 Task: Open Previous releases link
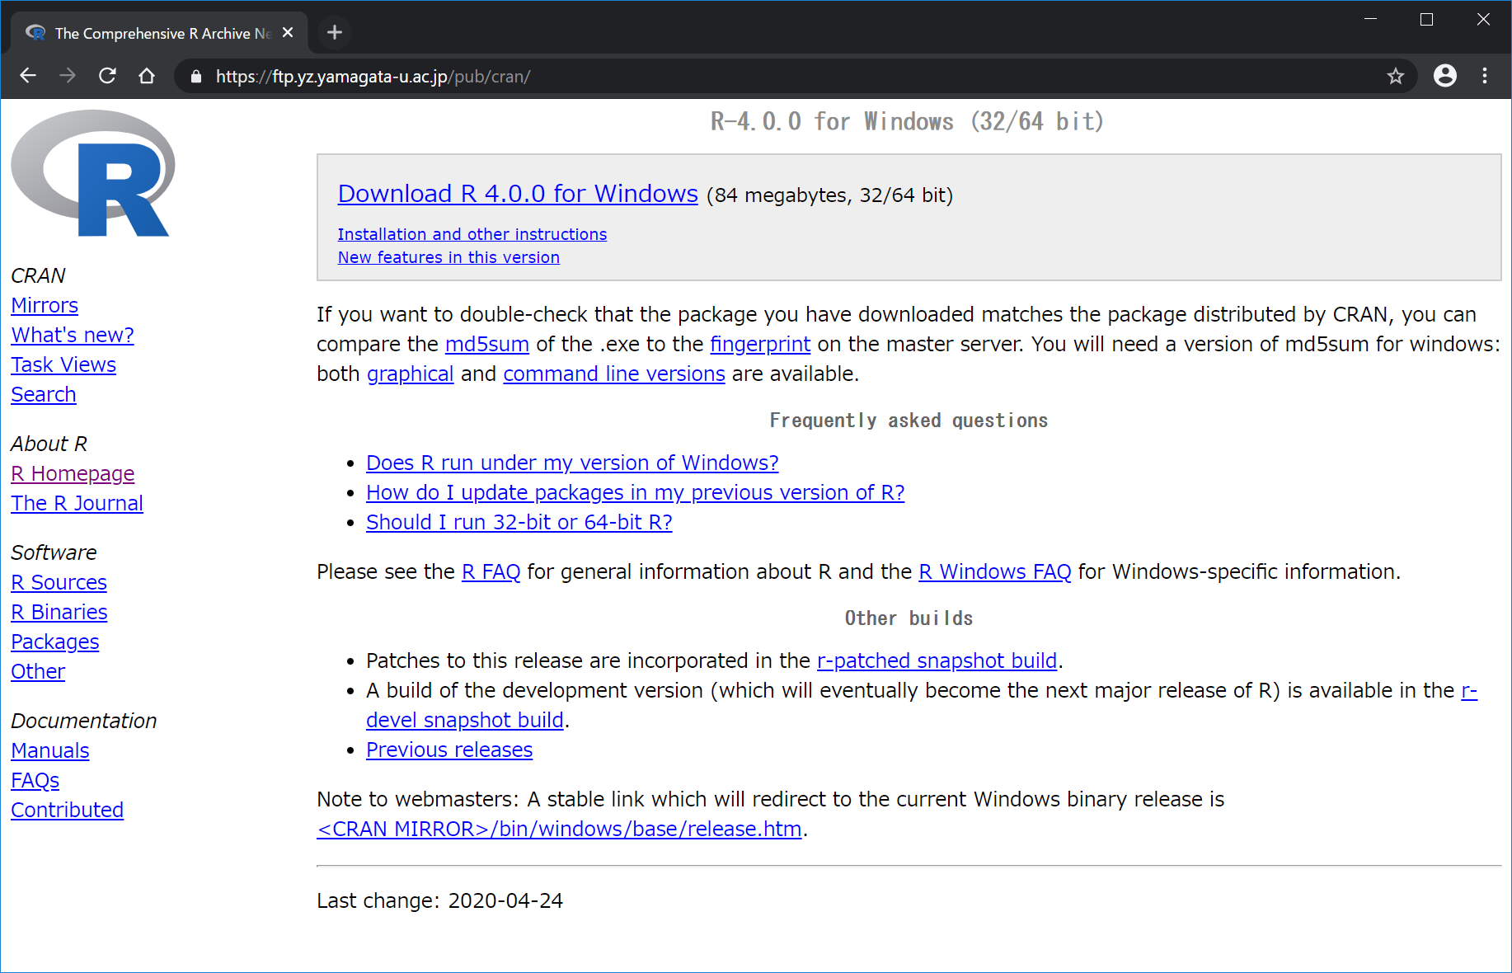448,750
